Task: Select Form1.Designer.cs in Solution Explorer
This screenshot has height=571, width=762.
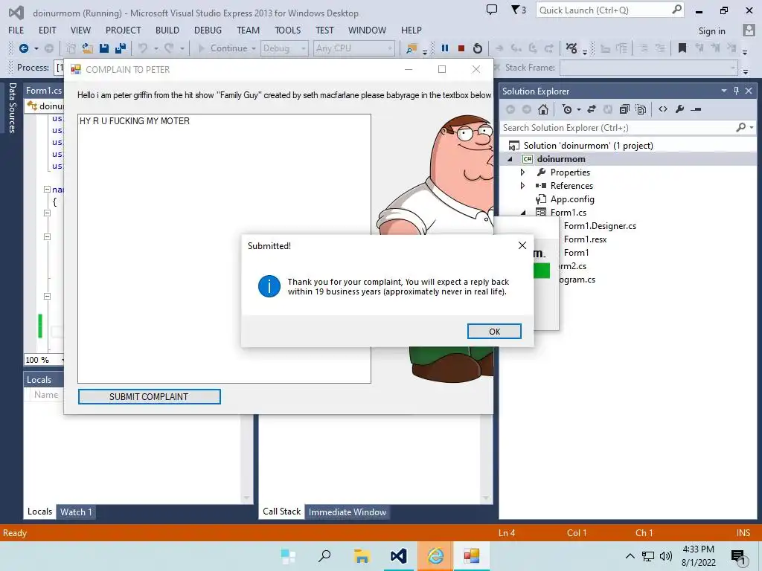Action: [x=600, y=226]
